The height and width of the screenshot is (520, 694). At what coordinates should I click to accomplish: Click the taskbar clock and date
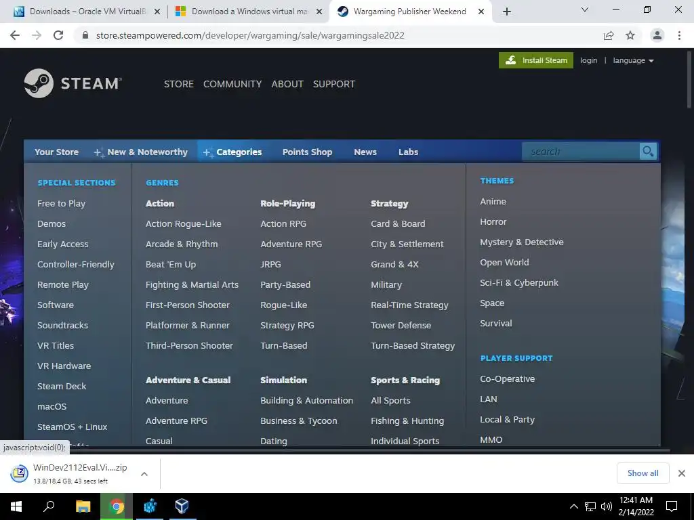pyautogui.click(x=636, y=506)
